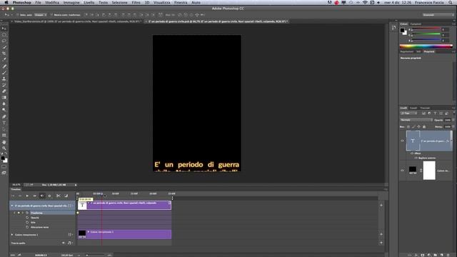The image size is (457, 257).
Task: Open the Filtro menu
Action: [136, 2]
